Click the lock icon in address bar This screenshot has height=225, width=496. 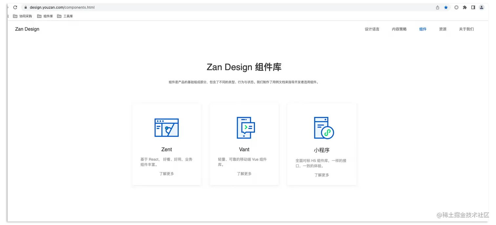click(x=25, y=7)
